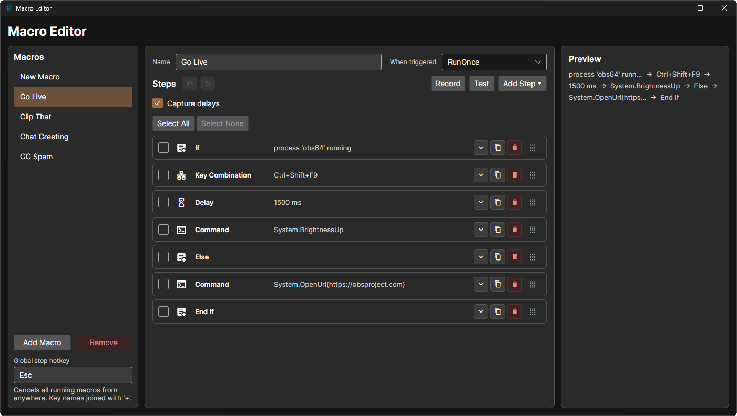Start recording with the Record button

coord(448,84)
